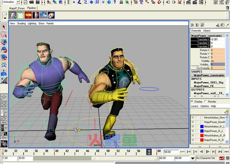Create a new layer with the layer icon
The image size is (230, 164).
click(227, 112)
